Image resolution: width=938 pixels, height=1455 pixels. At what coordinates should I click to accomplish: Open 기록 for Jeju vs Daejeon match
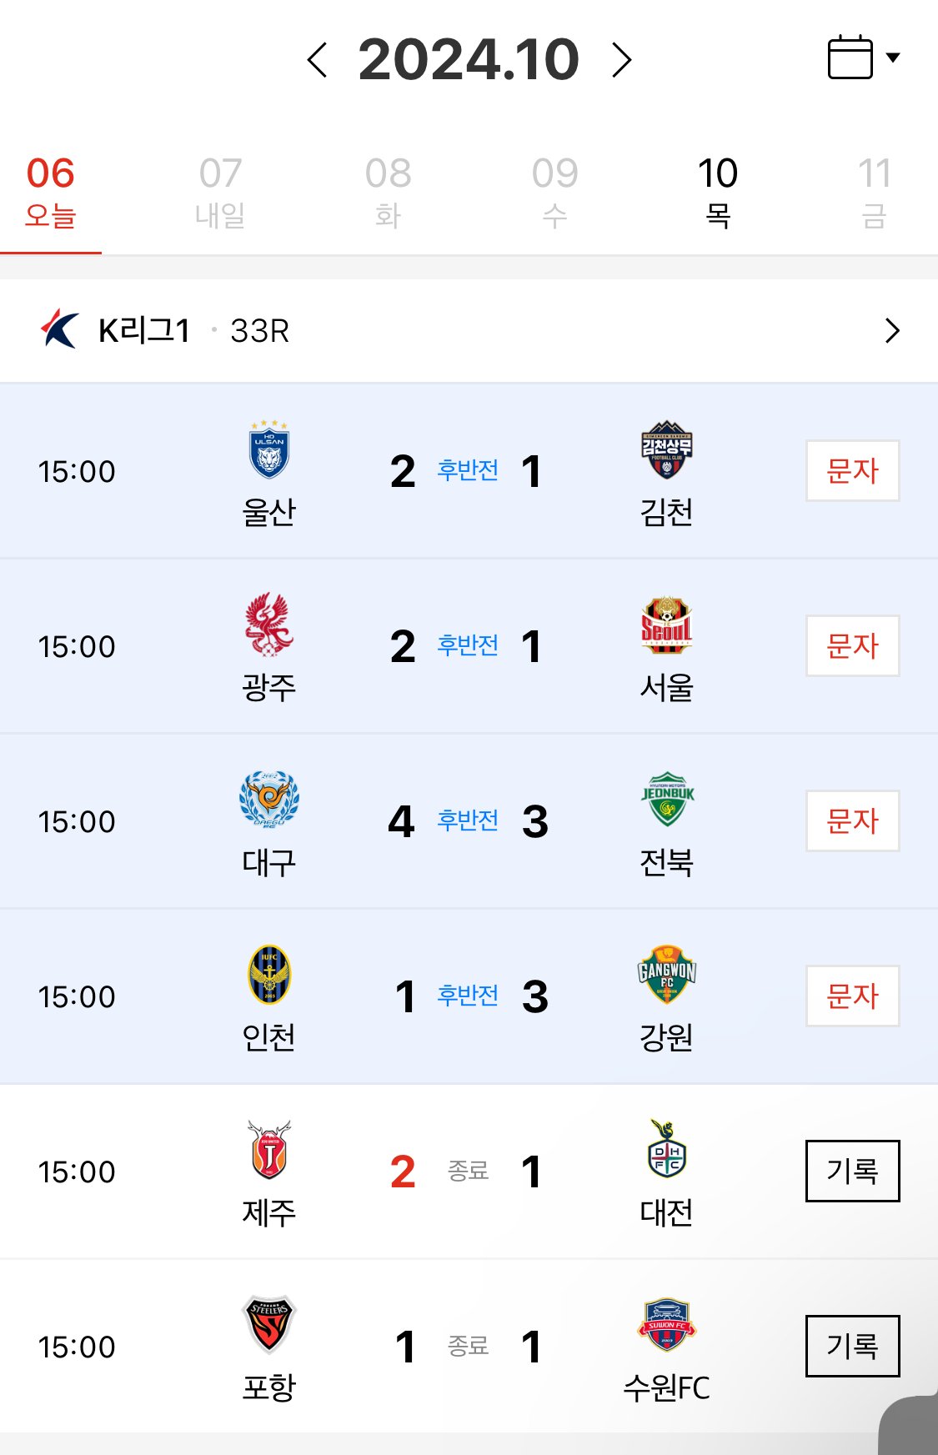tap(852, 1171)
